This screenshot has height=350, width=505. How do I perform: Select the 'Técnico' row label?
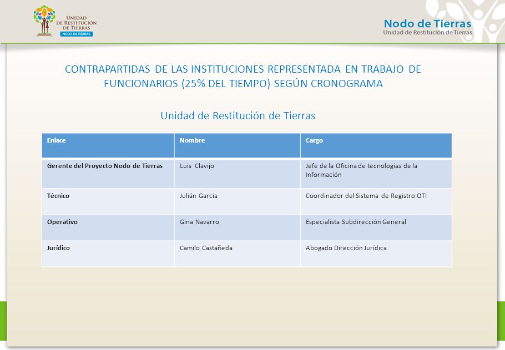pyautogui.click(x=108, y=201)
